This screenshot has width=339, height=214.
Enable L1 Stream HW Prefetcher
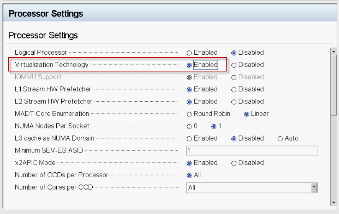click(x=189, y=90)
